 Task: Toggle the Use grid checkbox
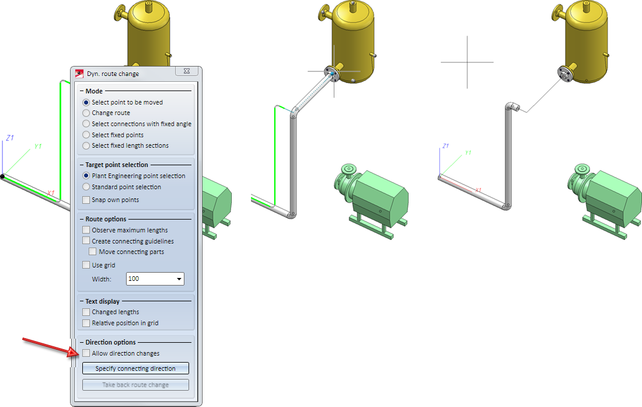(86, 265)
